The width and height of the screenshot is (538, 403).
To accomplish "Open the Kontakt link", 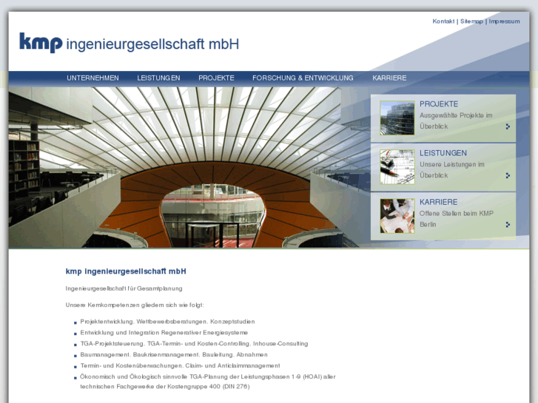I will pyautogui.click(x=443, y=21).
